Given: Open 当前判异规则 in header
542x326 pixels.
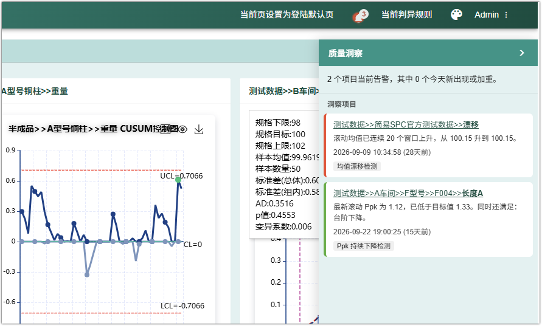Looking at the screenshot, I should (x=406, y=15).
